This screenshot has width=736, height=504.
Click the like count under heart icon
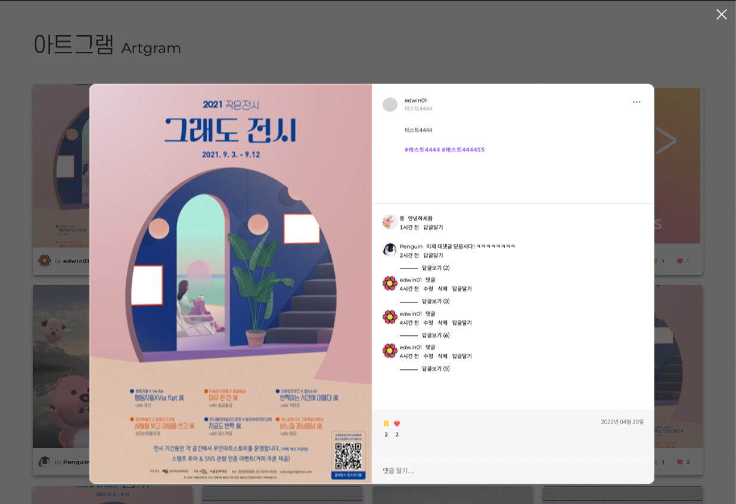[397, 434]
